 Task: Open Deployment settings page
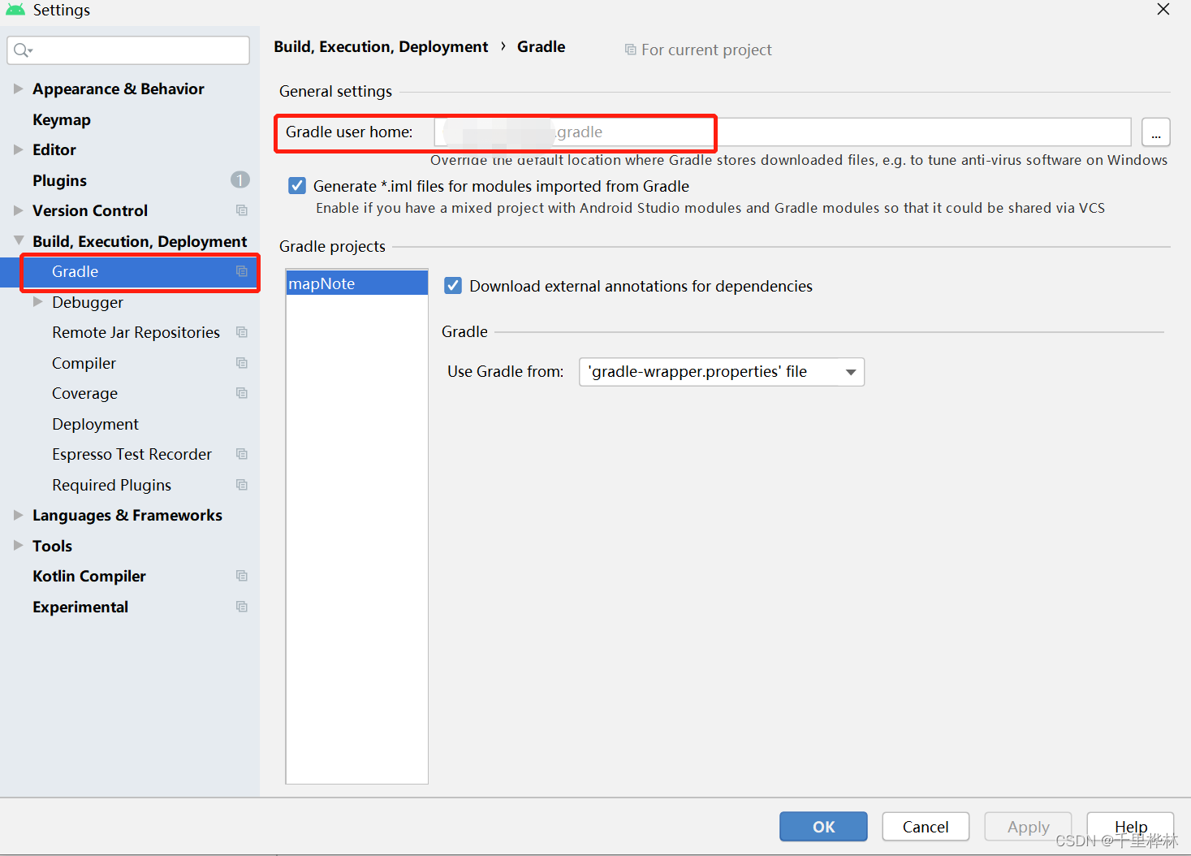pyautogui.click(x=95, y=424)
